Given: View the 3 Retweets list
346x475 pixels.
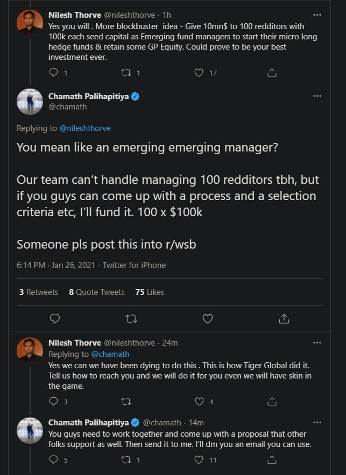Looking at the screenshot, I should pos(38,292).
